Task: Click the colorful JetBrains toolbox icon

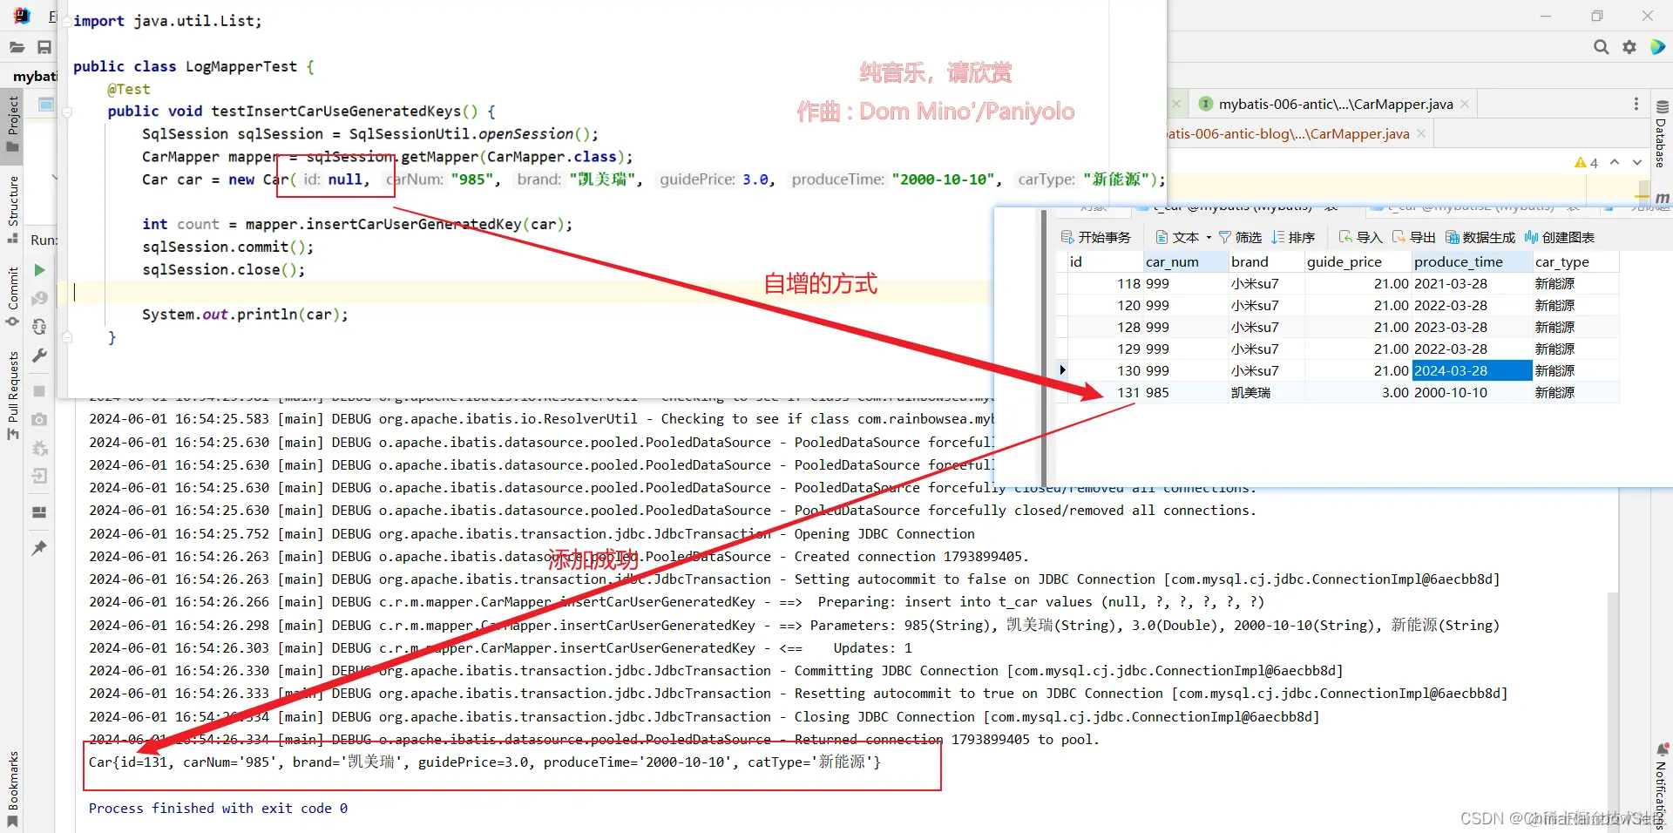Action: click(x=1657, y=47)
